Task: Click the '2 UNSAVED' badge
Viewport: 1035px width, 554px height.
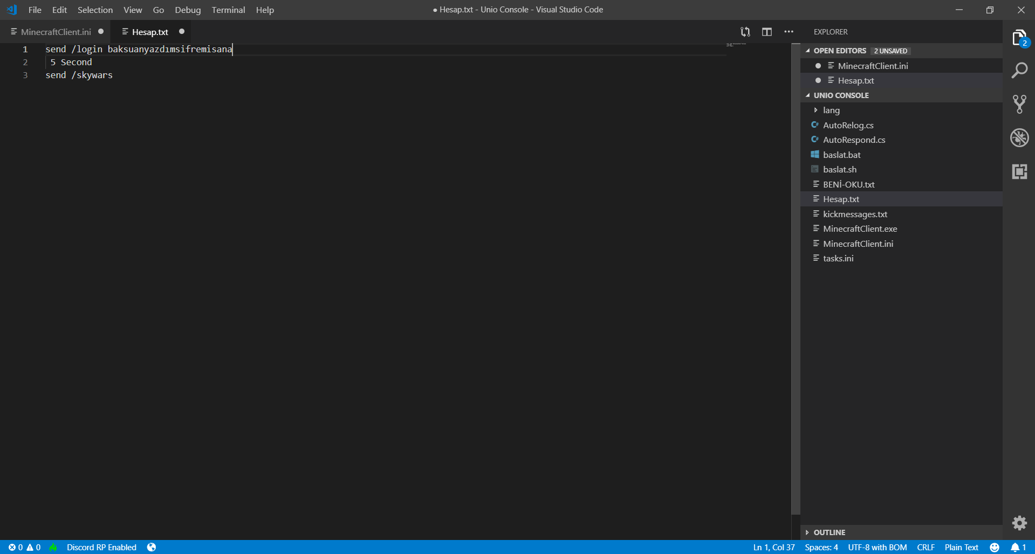Action: point(890,51)
